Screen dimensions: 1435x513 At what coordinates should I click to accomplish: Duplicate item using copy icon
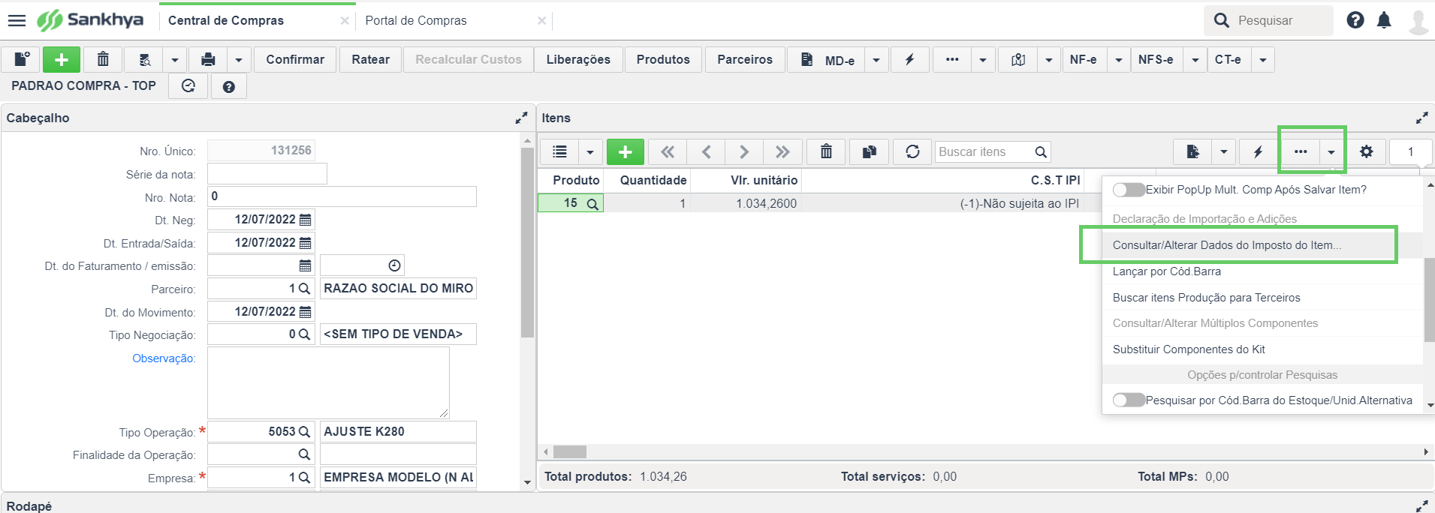pos(869,151)
